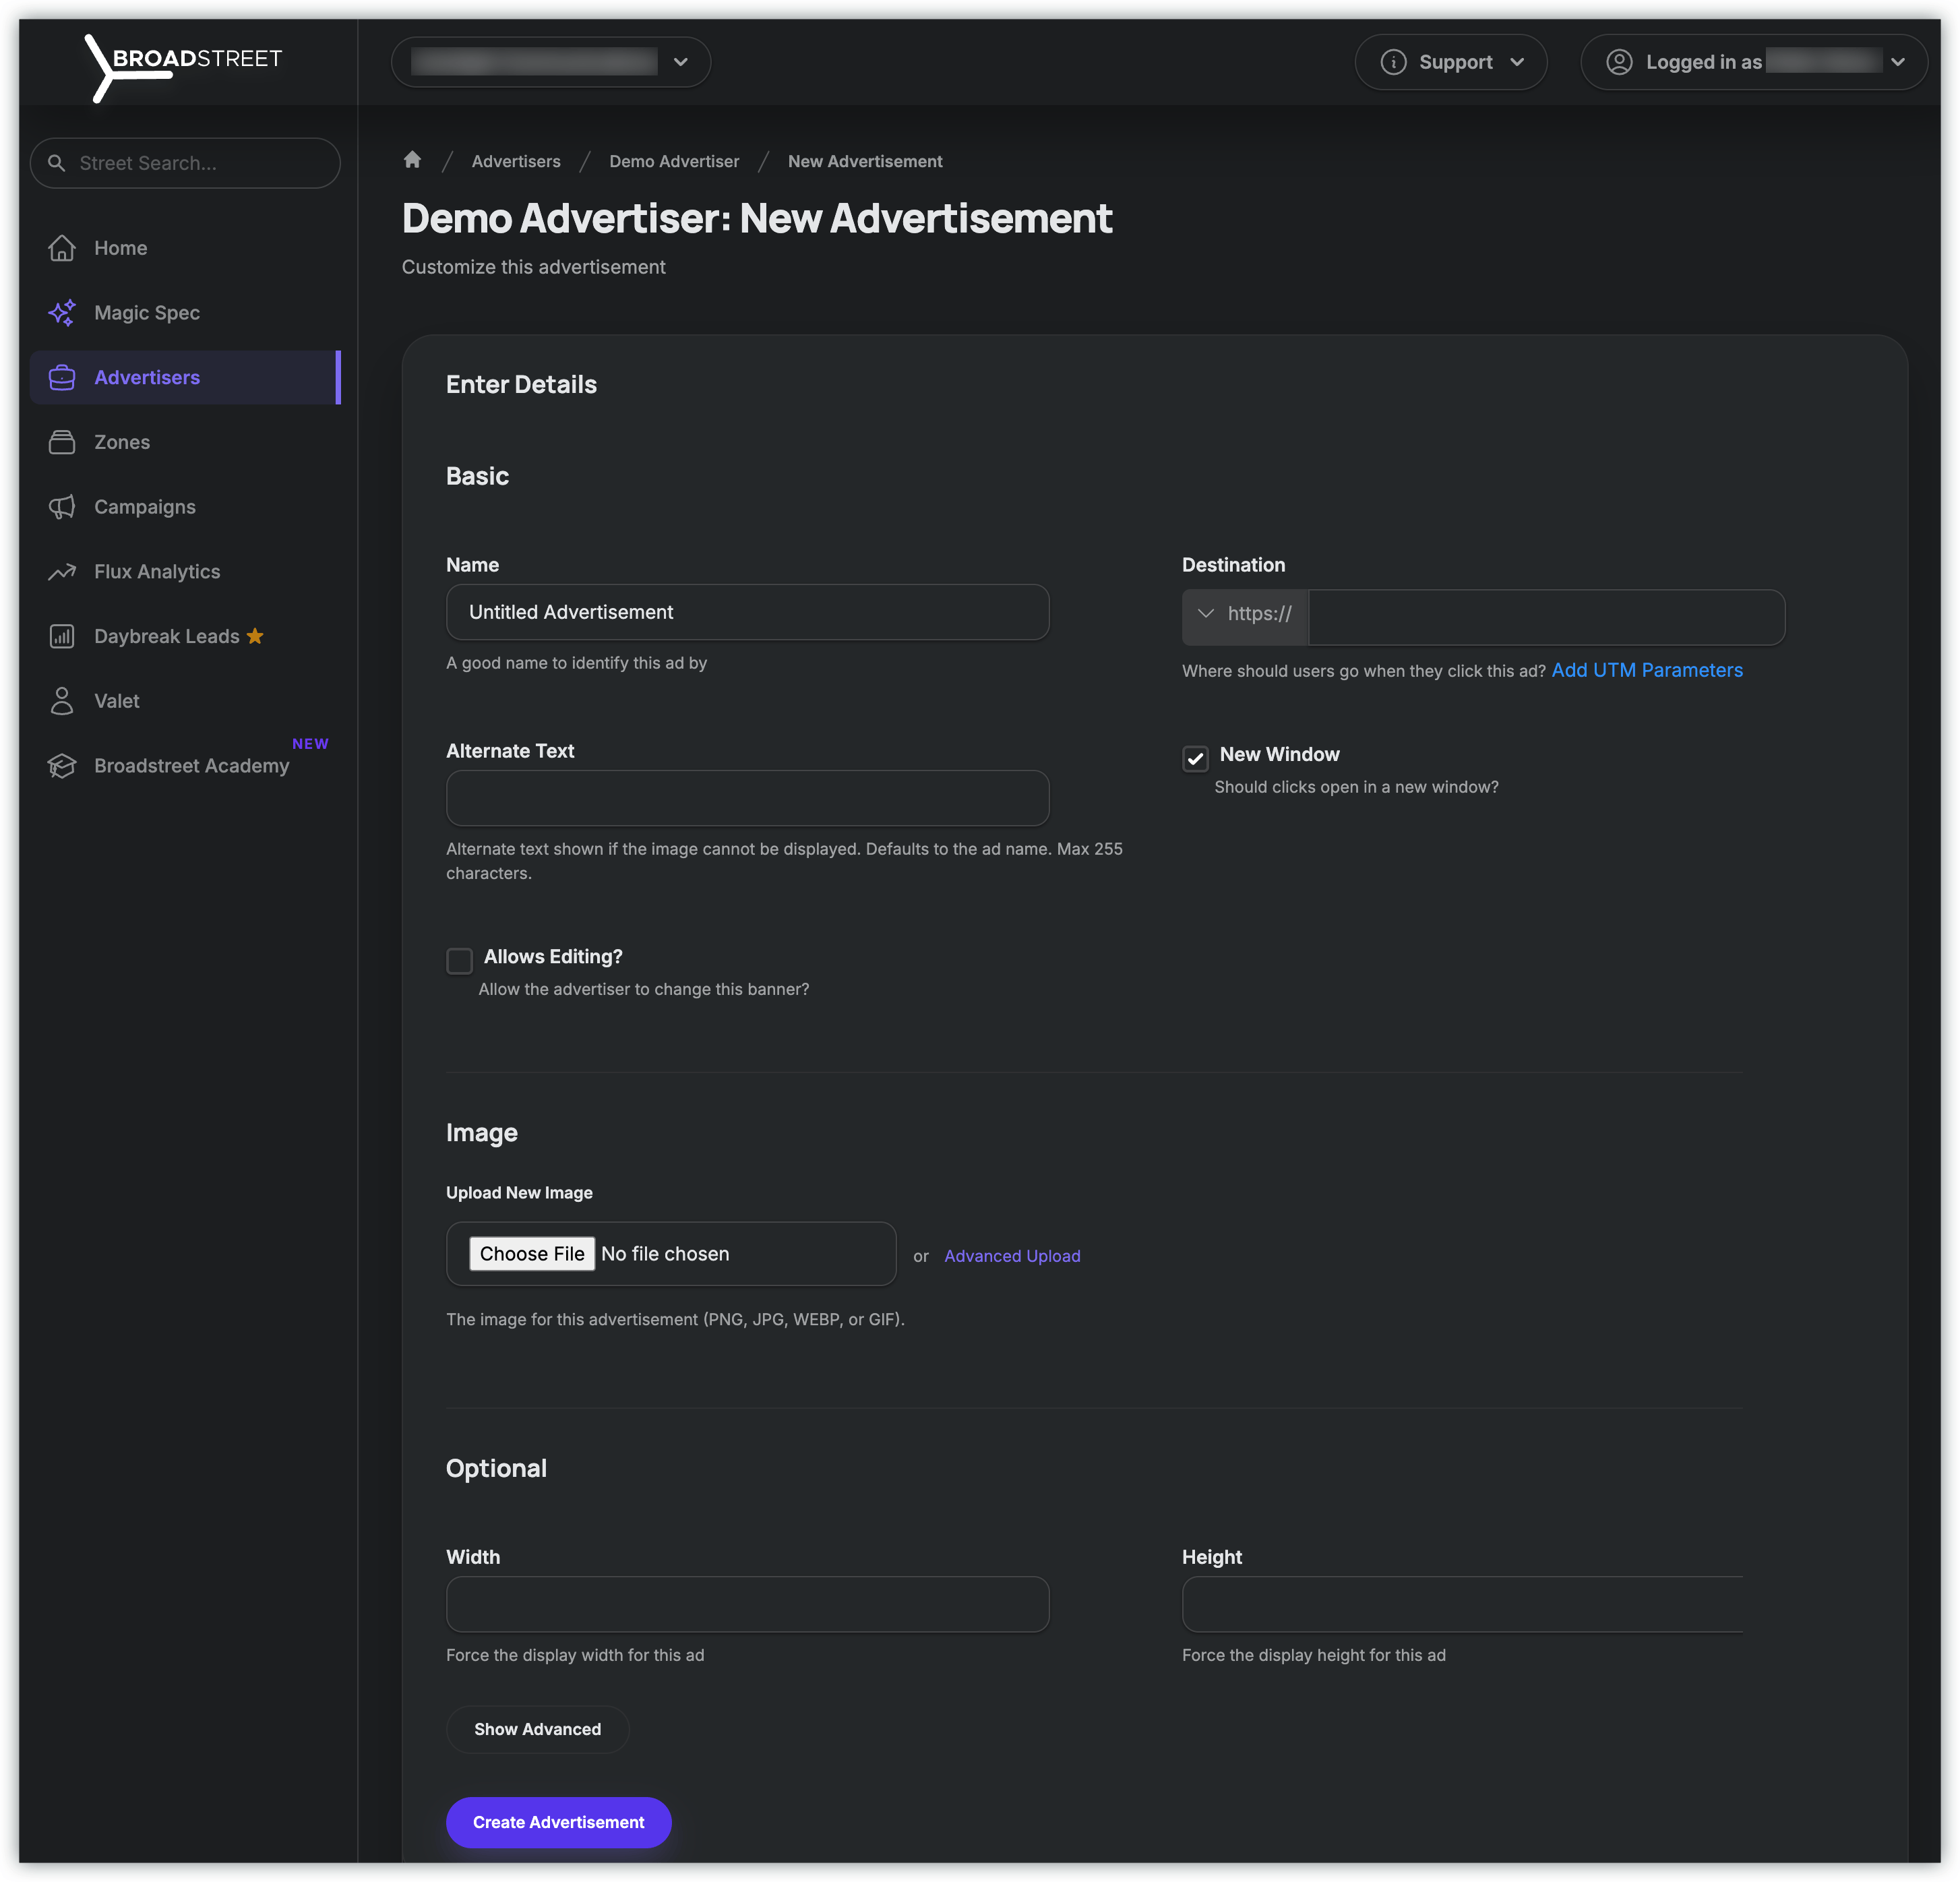Click the Magic Spec sparkle icon
Viewport: 1960px width, 1882px height.
[x=62, y=313]
